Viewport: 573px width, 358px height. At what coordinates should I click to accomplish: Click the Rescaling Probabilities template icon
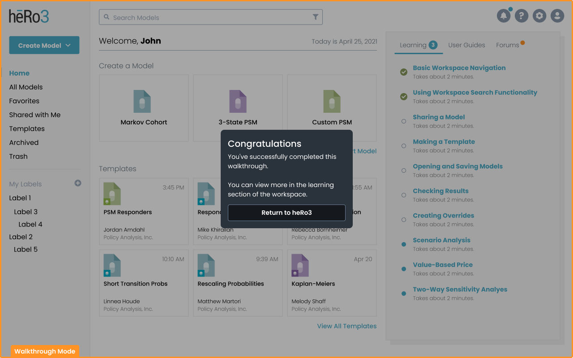coord(206,265)
